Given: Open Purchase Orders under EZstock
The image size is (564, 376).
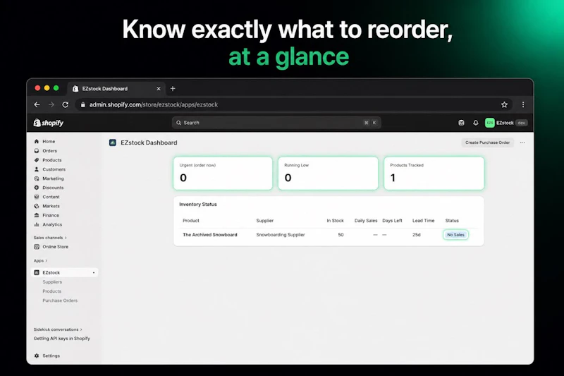Looking at the screenshot, I should 60,301.
